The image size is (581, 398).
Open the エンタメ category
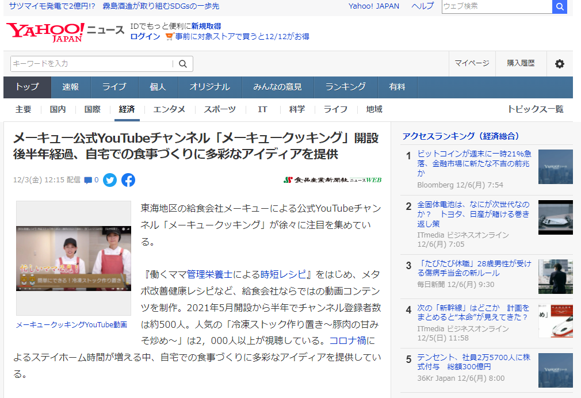coord(169,109)
